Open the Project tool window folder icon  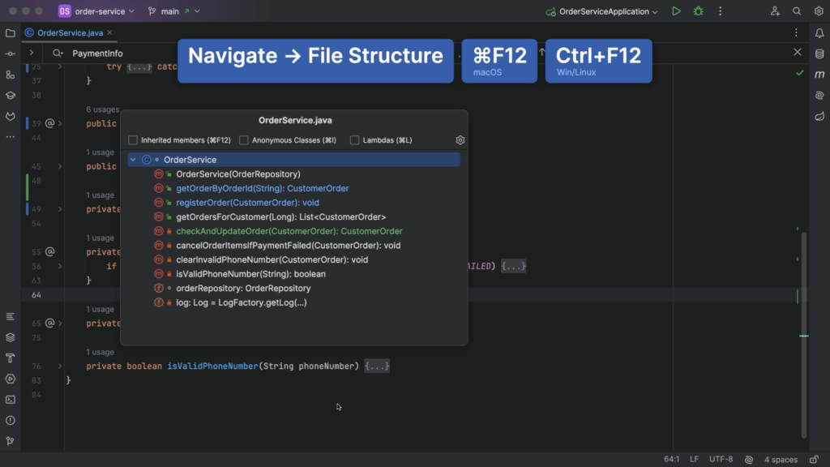pos(10,32)
